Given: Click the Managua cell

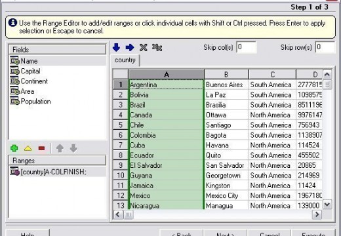Looking at the screenshot, I should 226,205.
